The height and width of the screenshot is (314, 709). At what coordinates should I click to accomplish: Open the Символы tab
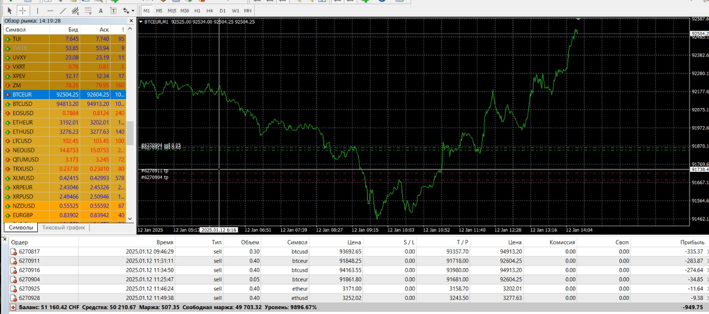[x=21, y=227]
